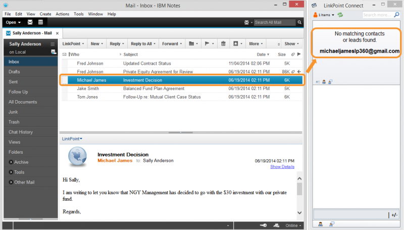The height and width of the screenshot is (230, 404).
Task: Toggle selection box on Michael James row
Action: tap(65, 80)
